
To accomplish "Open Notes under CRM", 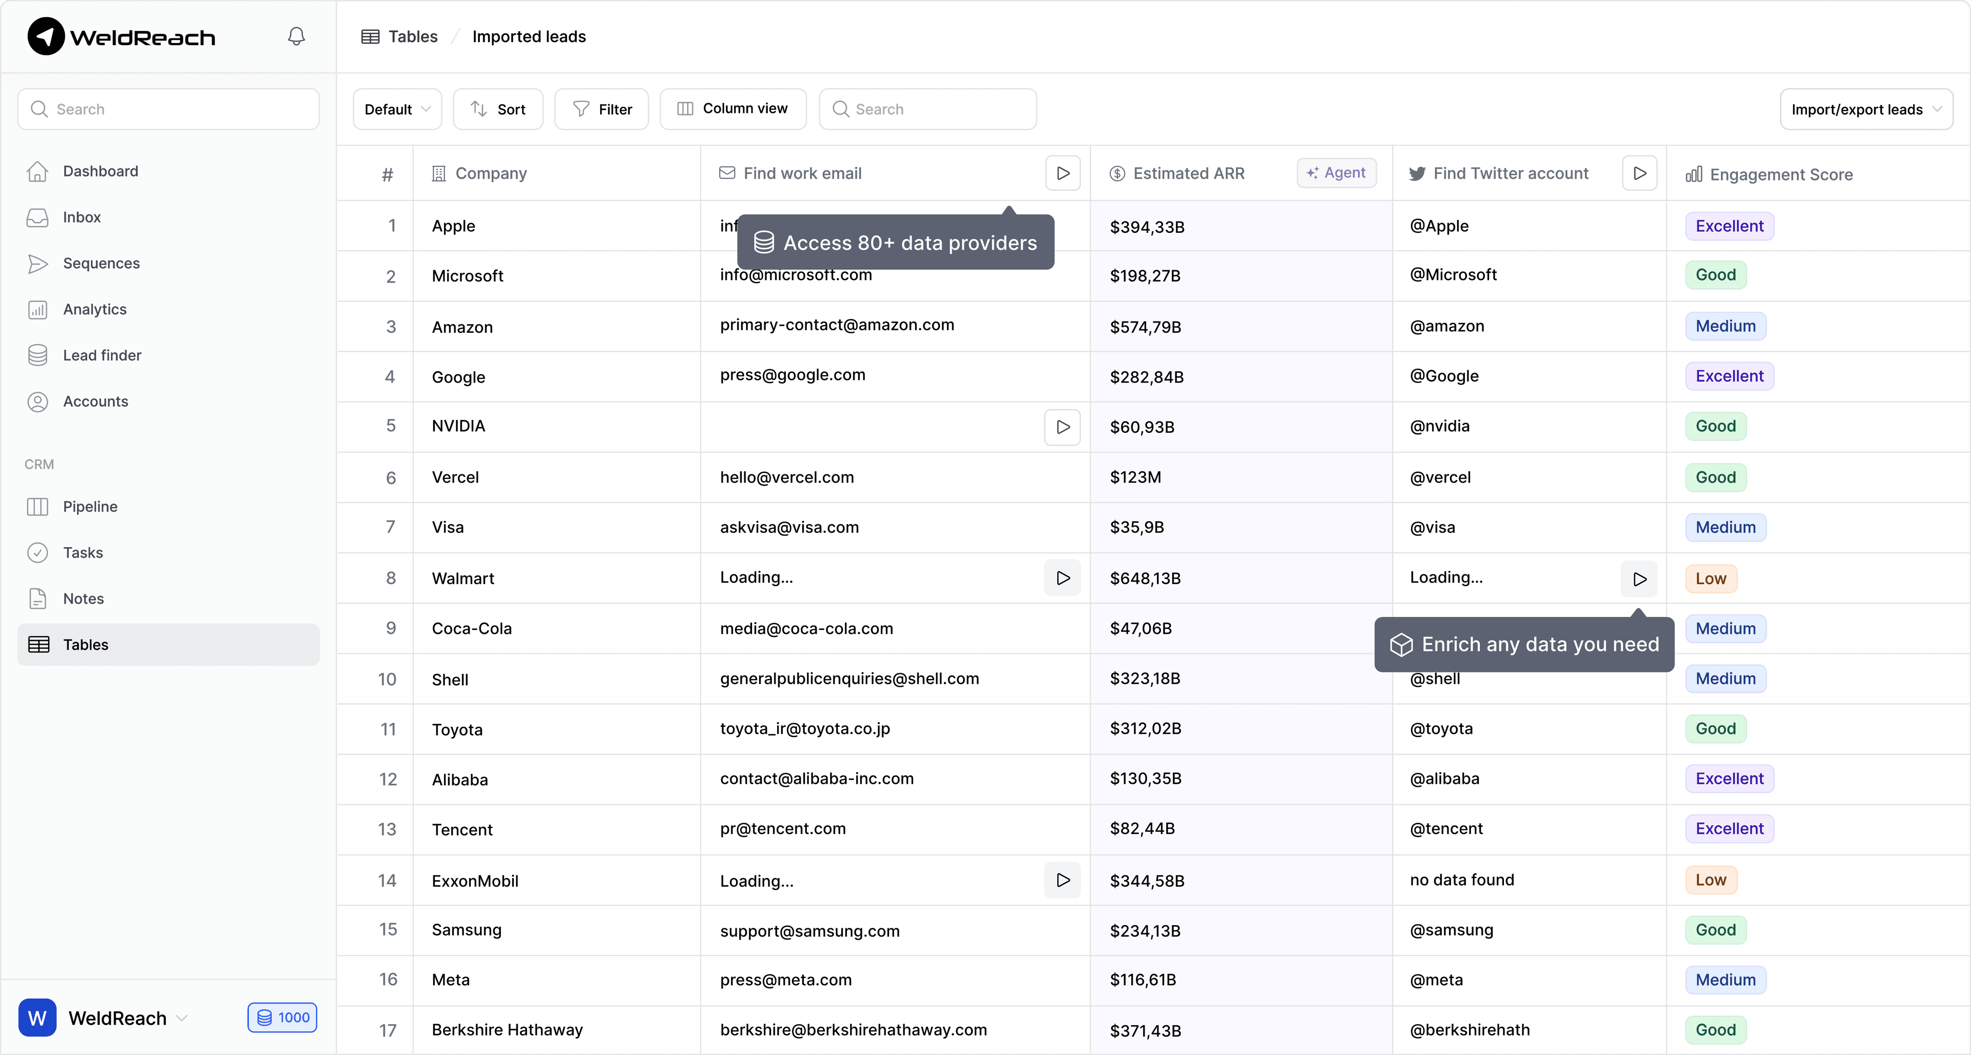I will point(168,599).
